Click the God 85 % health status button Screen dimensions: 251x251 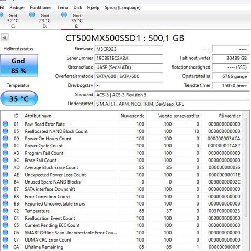19,65
